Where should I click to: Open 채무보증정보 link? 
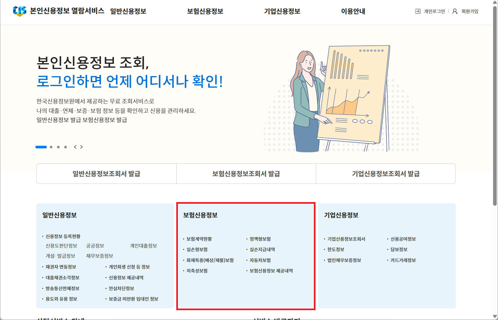point(100,256)
